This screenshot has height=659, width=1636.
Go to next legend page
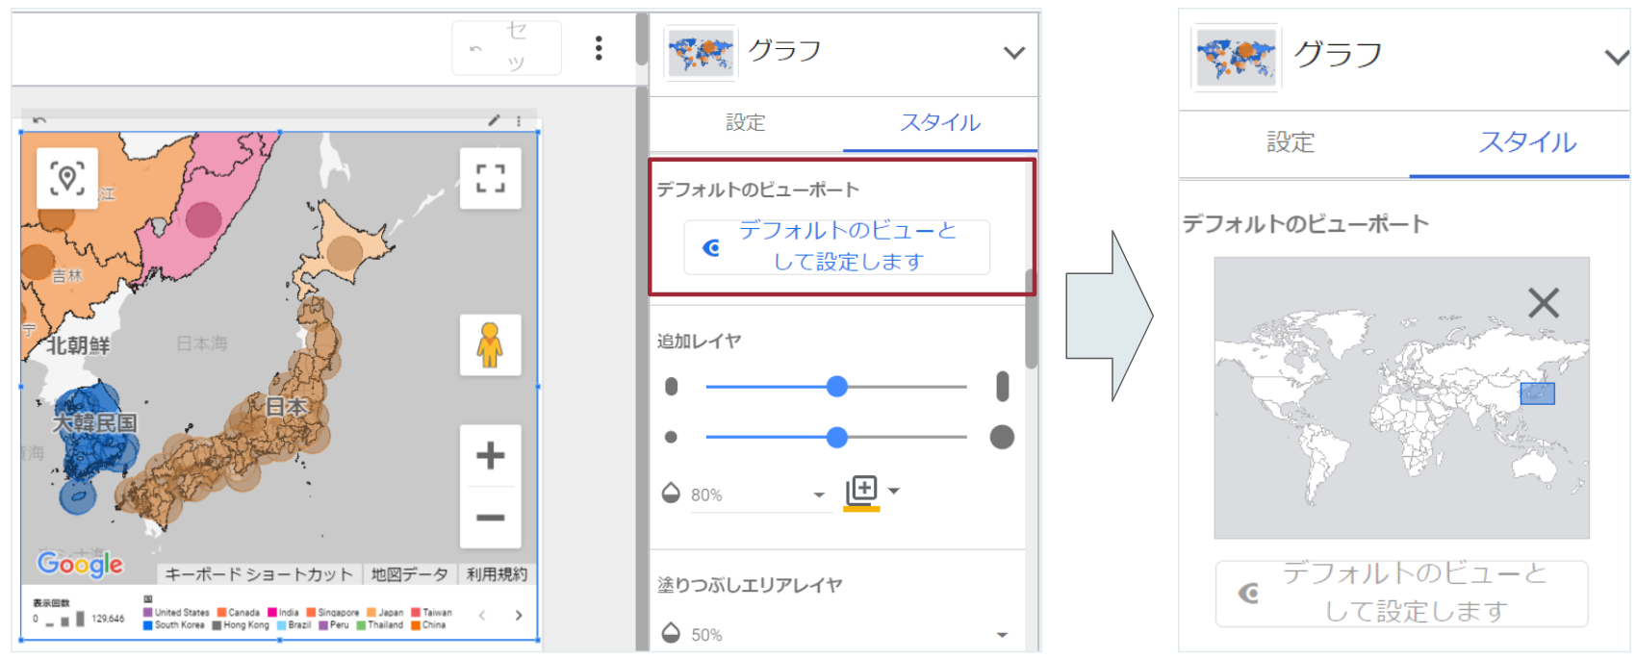[519, 616]
